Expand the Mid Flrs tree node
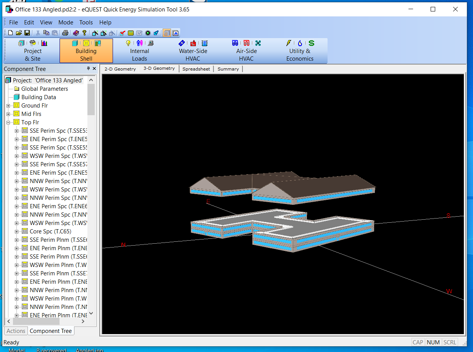 click(8, 114)
